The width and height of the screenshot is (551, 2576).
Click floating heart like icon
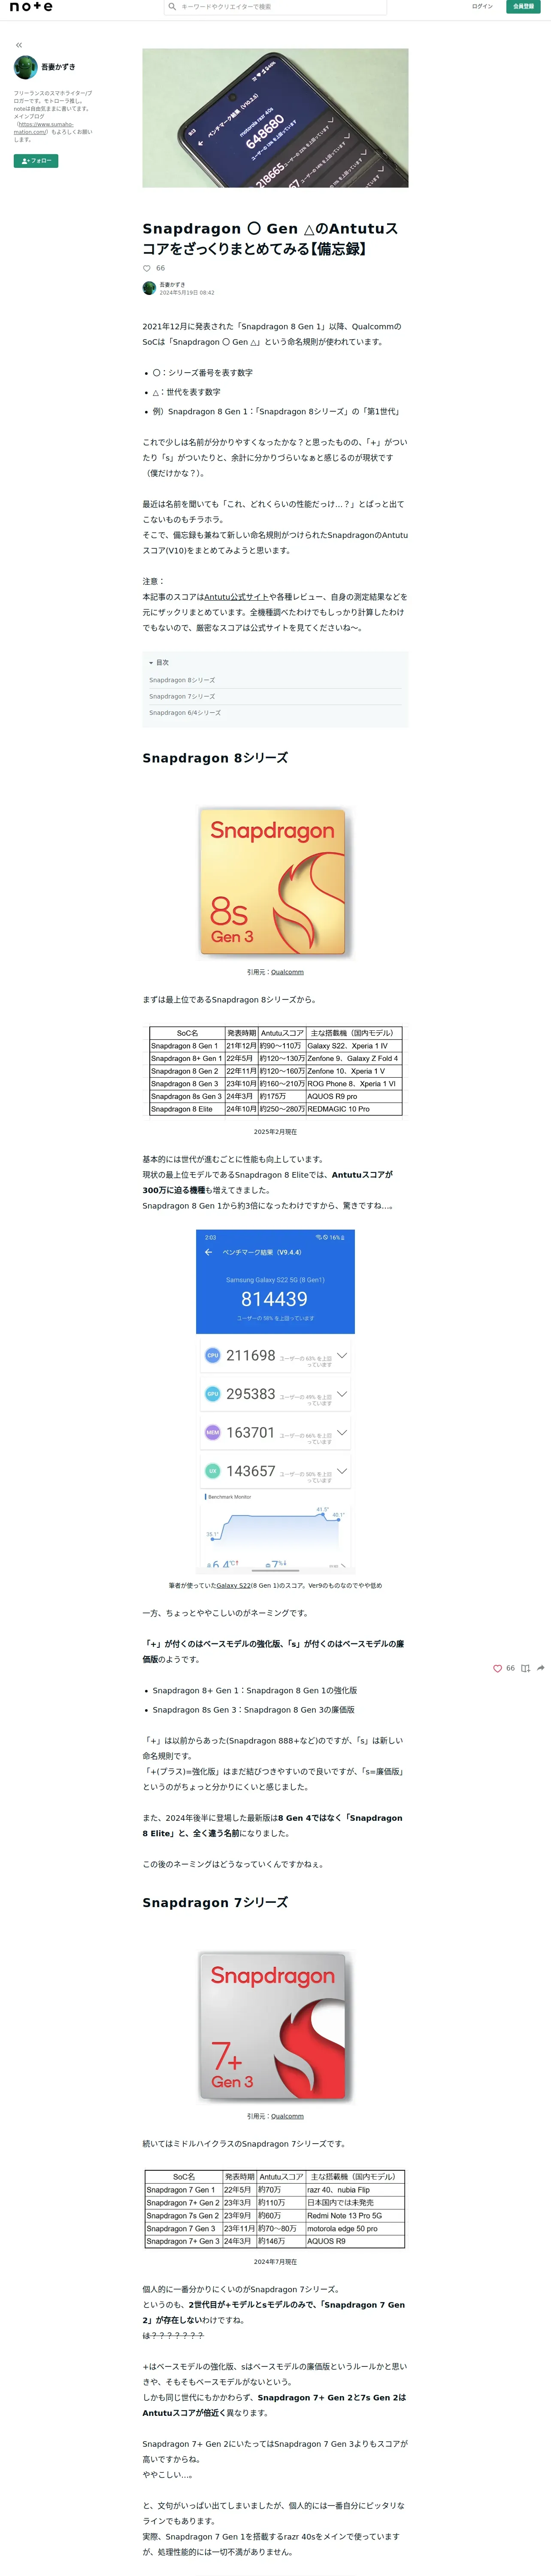click(x=497, y=1668)
